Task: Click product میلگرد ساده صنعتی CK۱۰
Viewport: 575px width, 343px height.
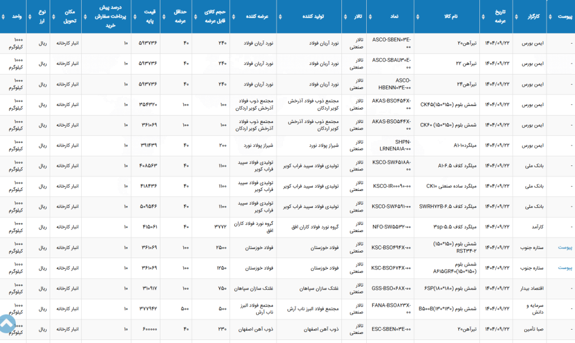Action: coord(451,186)
